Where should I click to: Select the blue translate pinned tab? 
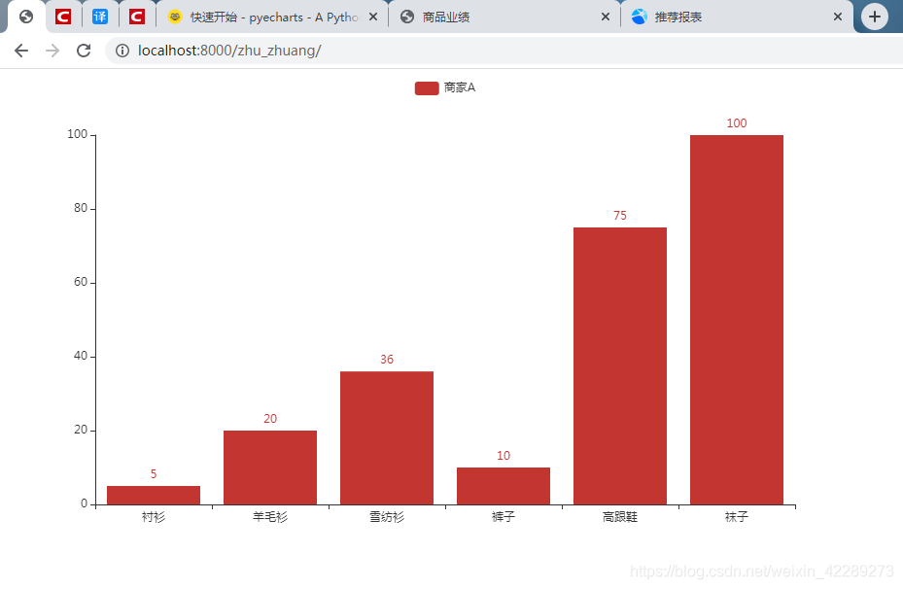99,16
